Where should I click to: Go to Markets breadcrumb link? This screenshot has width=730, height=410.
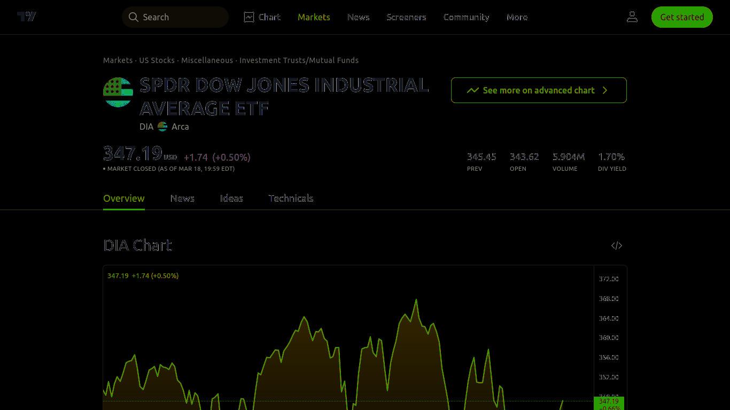click(x=118, y=60)
